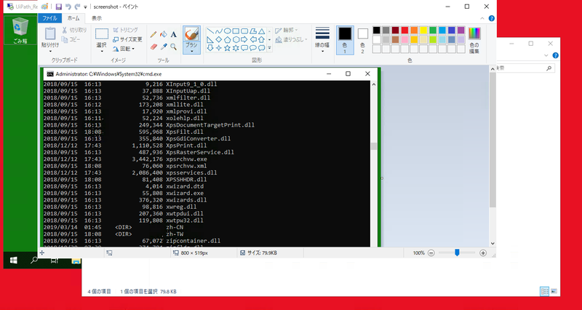This screenshot has height=310, width=582.
Task: Choose the Oval shape
Action: [x=227, y=31]
